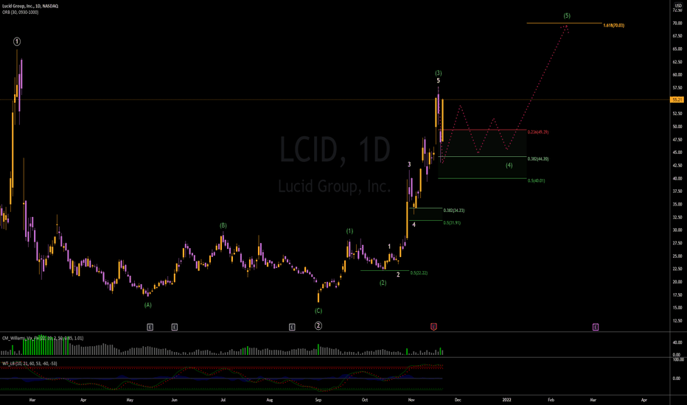Image resolution: width=687 pixels, height=405 pixels.
Task: Select the white 4 sub-wave label
Action: 414,225
